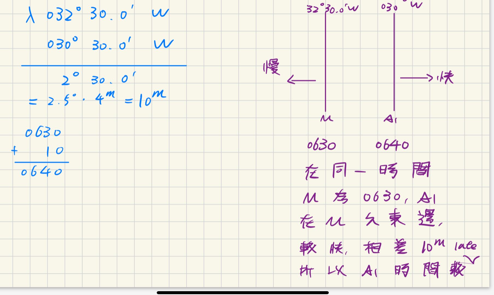Tap the purple left-pointing arrow
The height and width of the screenshot is (295, 494).
[x=301, y=80]
